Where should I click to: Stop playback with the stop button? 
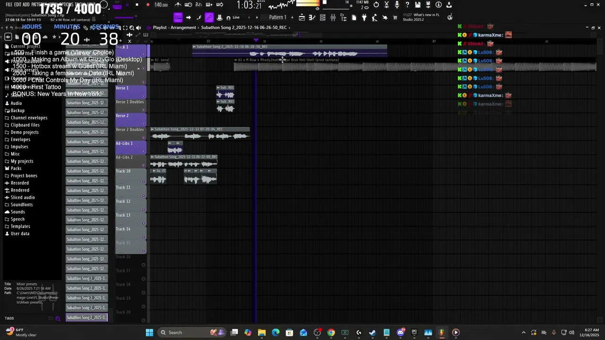pos(137,5)
